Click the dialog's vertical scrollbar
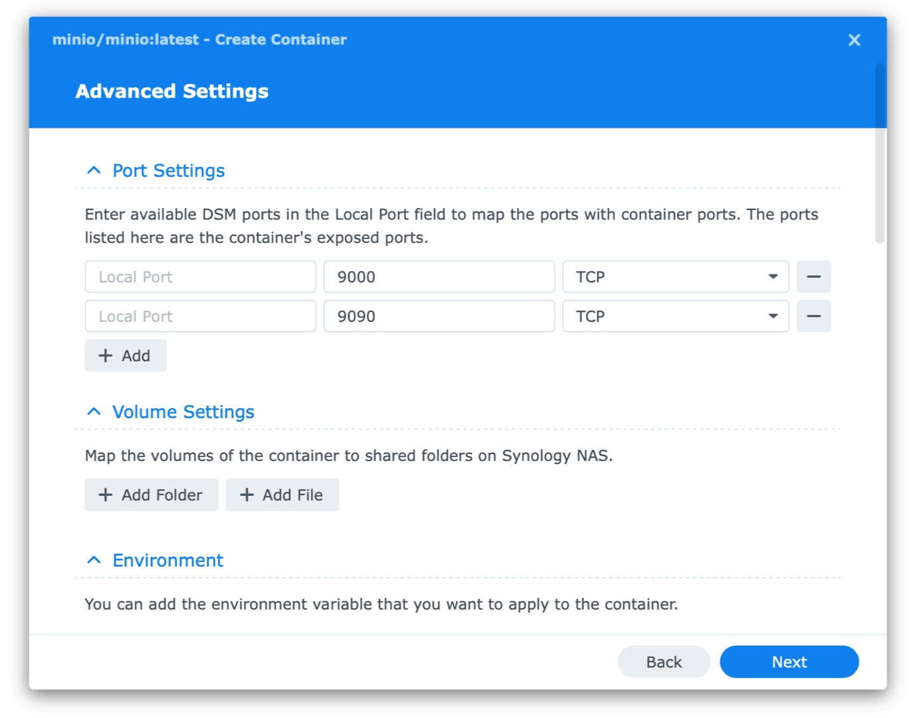Viewport: 917px width, 718px height. [x=880, y=153]
